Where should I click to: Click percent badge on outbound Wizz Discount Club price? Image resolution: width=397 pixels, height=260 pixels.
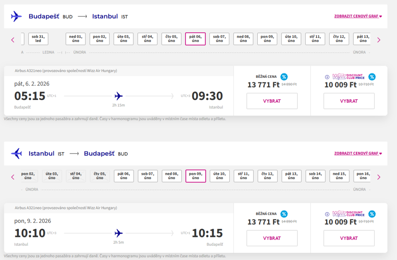tap(372, 77)
